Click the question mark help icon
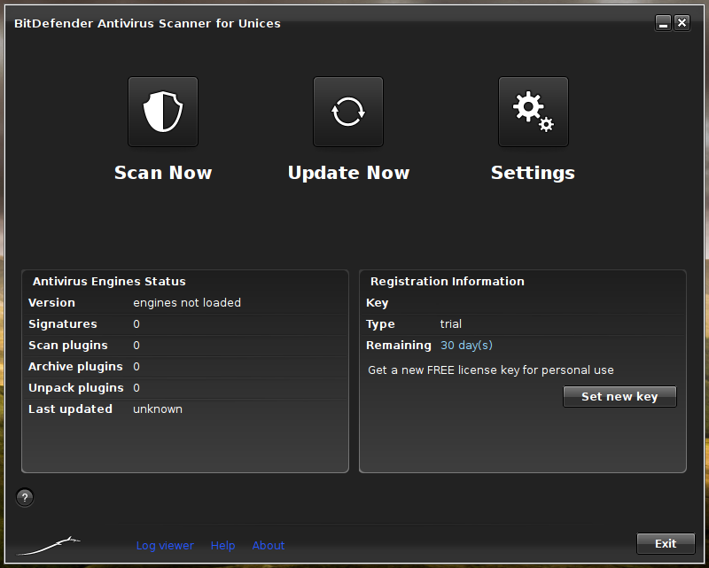Screen dimensions: 709x568 tap(25, 498)
